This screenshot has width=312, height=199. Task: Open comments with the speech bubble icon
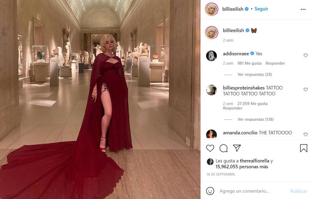point(223,148)
